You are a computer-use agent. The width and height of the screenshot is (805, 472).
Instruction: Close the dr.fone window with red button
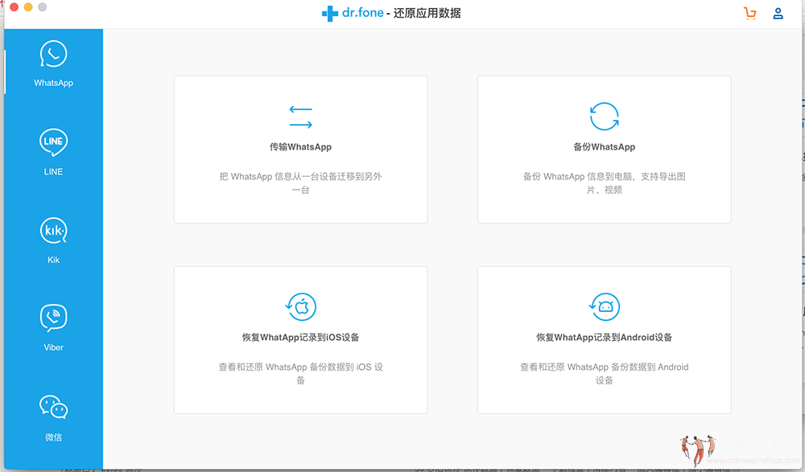(x=14, y=7)
